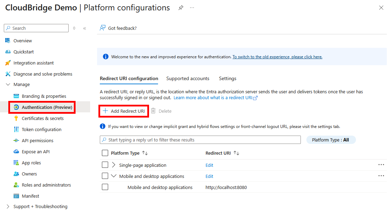The width and height of the screenshot is (392, 215).
Task: Click the Owners people icon
Action: coord(16,174)
